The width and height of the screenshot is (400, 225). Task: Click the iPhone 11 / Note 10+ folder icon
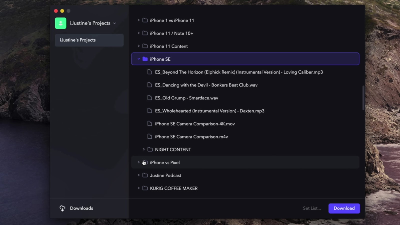[x=145, y=33]
